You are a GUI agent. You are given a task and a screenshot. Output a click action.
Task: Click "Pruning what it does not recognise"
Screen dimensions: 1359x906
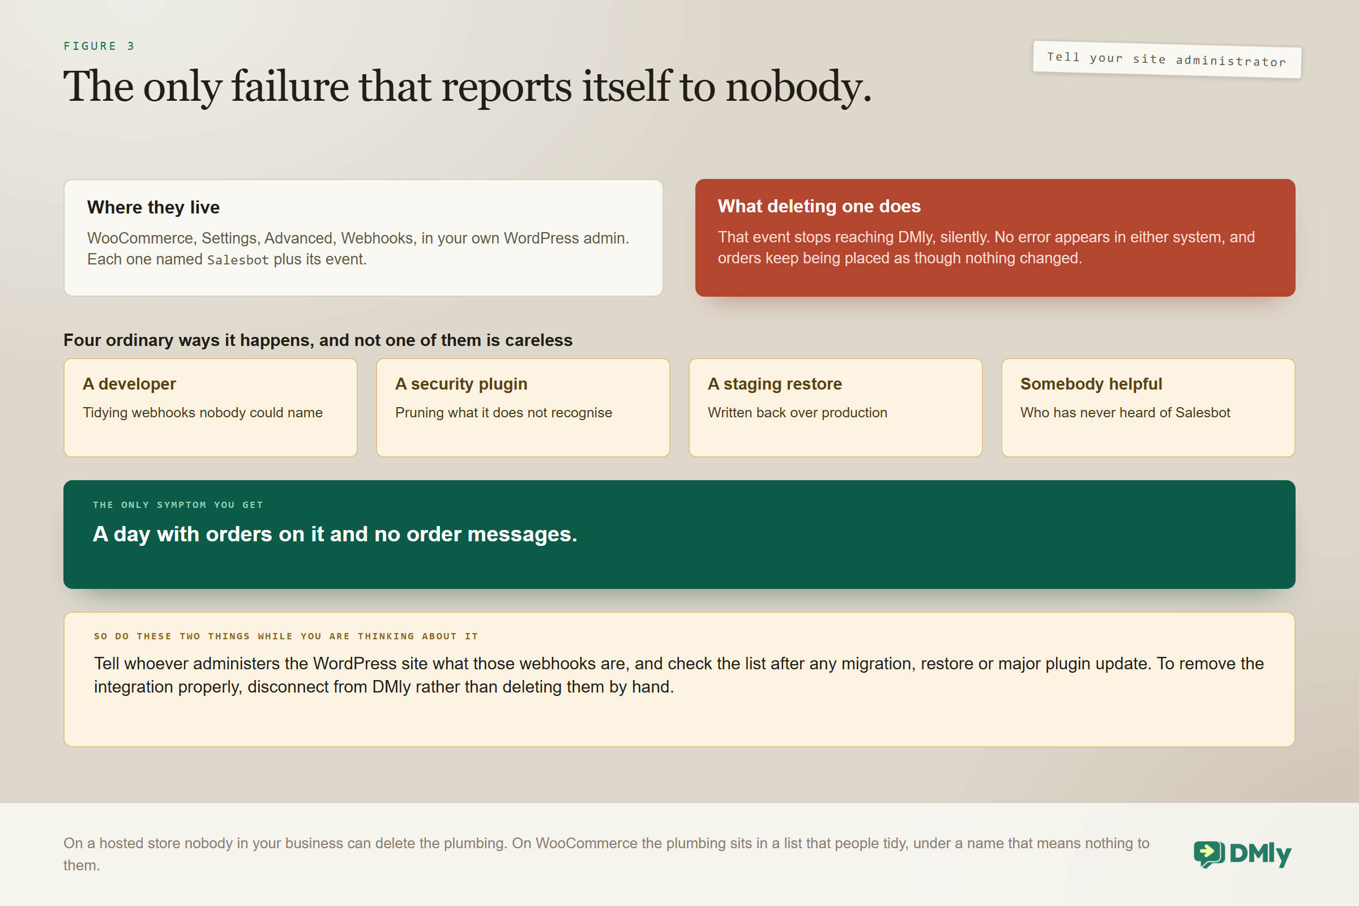[504, 413]
